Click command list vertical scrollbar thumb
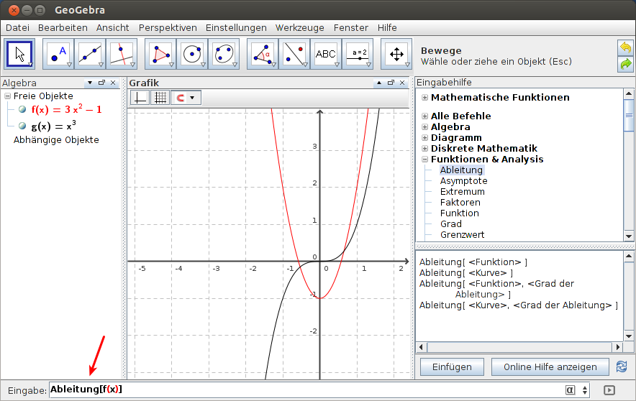This screenshot has width=636, height=401. point(629,116)
